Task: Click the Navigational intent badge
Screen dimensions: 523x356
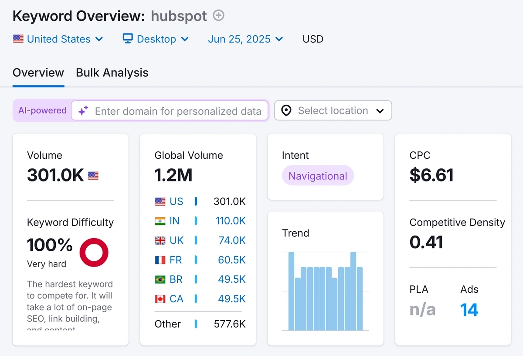Action: click(318, 176)
